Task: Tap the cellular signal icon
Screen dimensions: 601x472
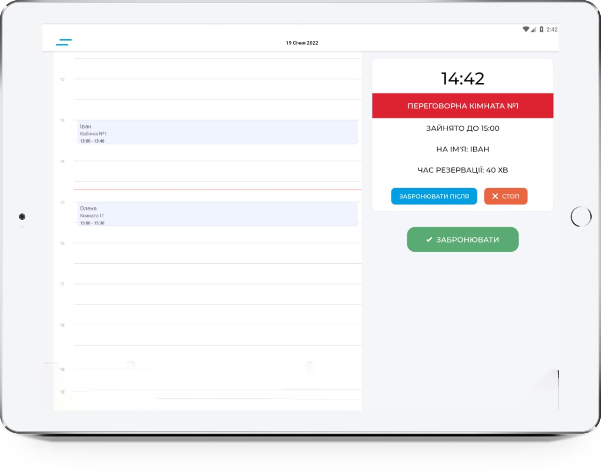Action: (533, 29)
